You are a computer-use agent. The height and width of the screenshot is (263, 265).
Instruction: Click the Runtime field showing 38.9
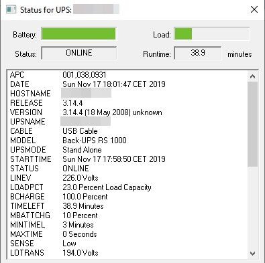[198, 53]
